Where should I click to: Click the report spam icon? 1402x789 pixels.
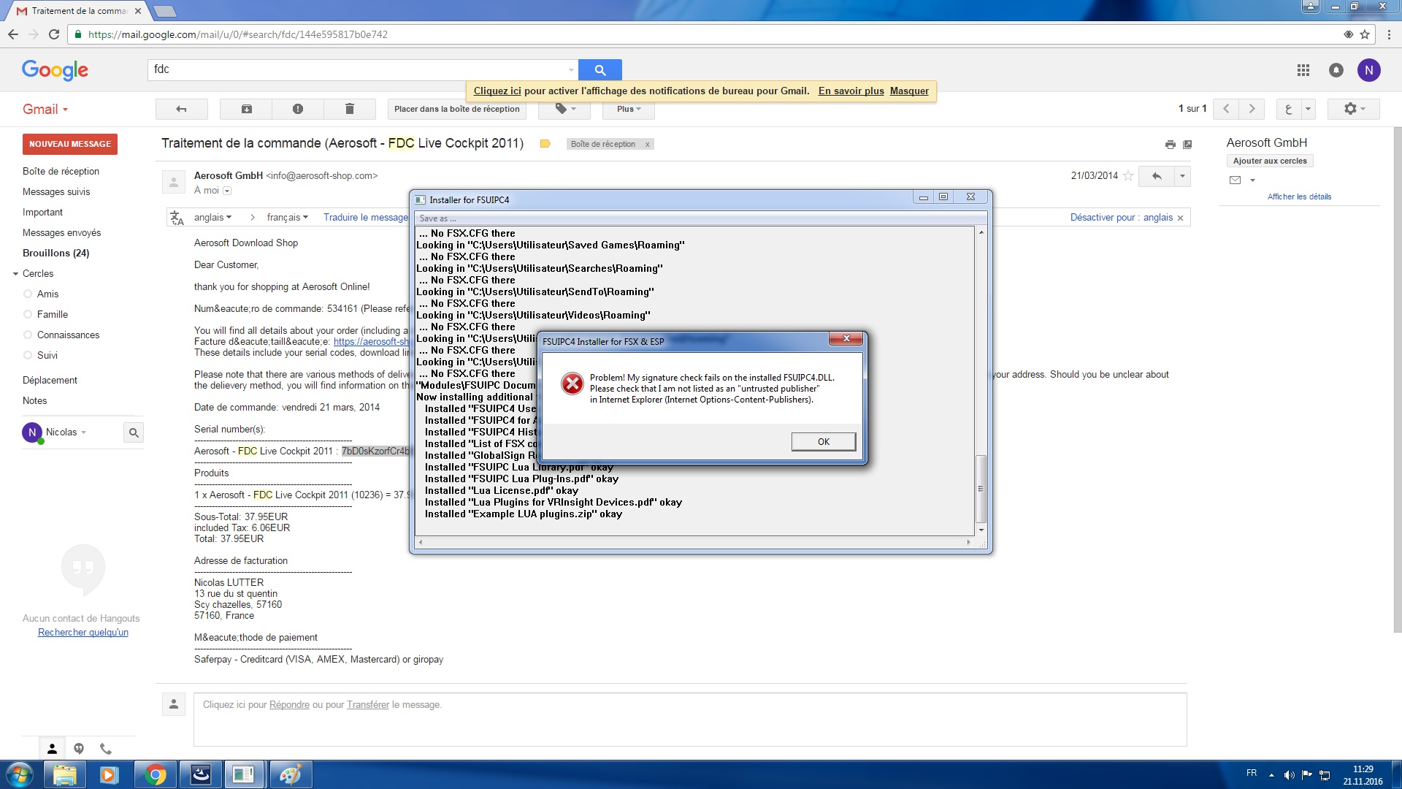298,109
